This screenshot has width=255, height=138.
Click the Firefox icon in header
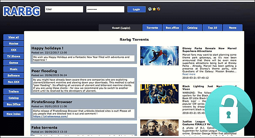pos(158,9)
